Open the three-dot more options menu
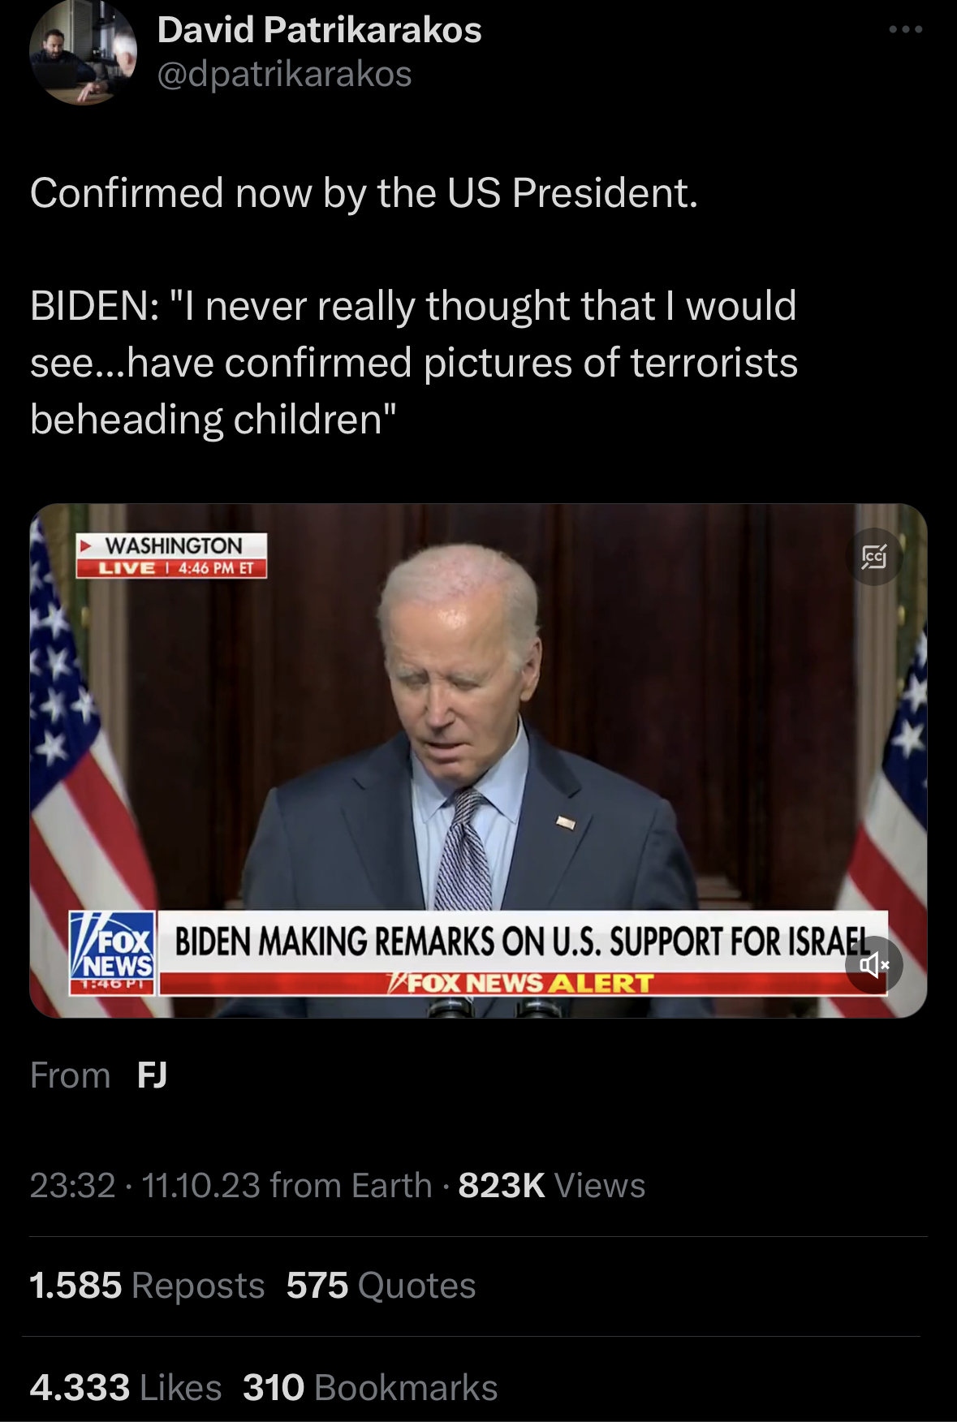Screen dimensions: 957x1422 (905, 30)
